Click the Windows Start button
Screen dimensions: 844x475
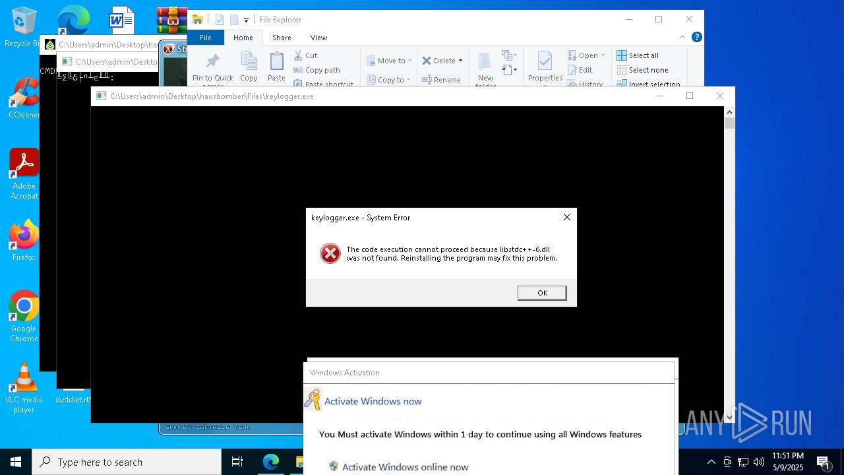click(x=16, y=462)
